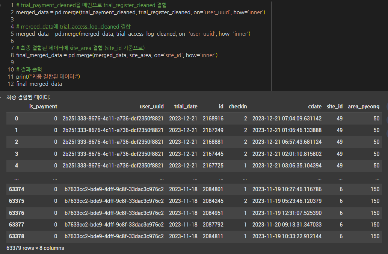Select the cdate column header
Viewport: 388px width, 254px height.
315,106
